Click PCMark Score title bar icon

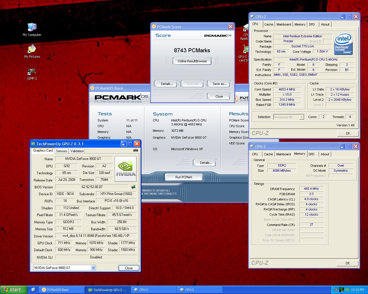(154, 27)
